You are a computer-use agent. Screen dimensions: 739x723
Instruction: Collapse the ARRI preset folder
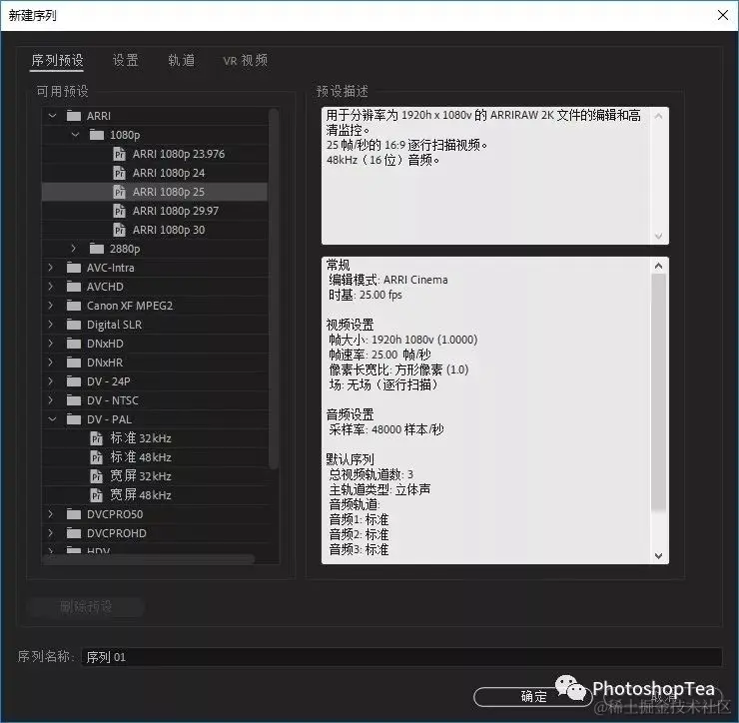52,116
